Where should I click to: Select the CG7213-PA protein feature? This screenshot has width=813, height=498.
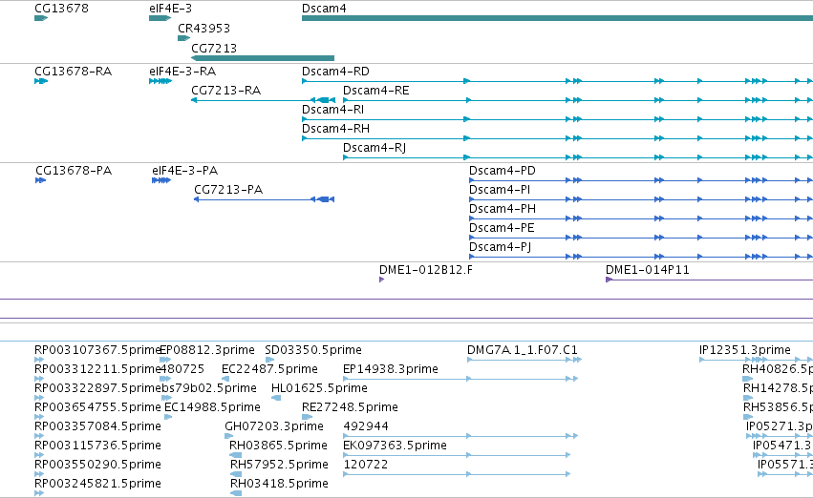point(264,199)
